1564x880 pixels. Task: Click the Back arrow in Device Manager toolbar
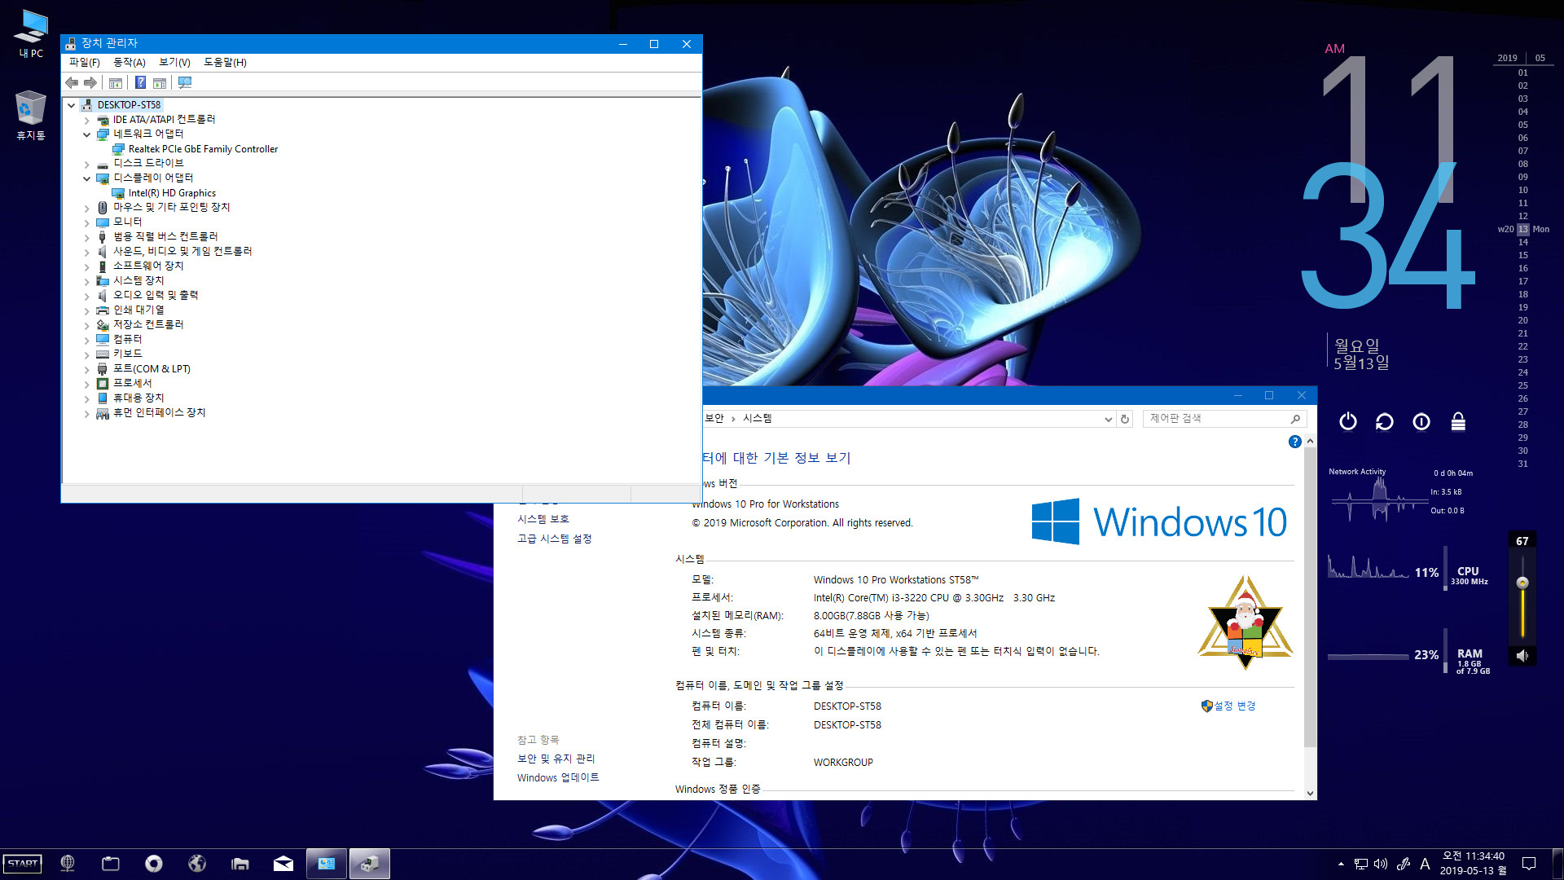click(x=72, y=82)
